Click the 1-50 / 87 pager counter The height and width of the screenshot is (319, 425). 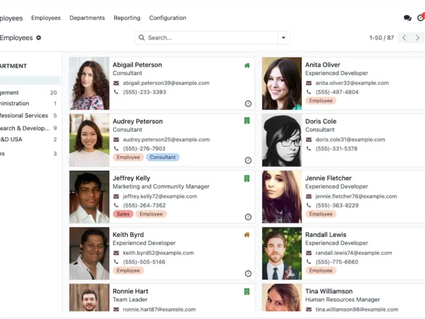381,38
